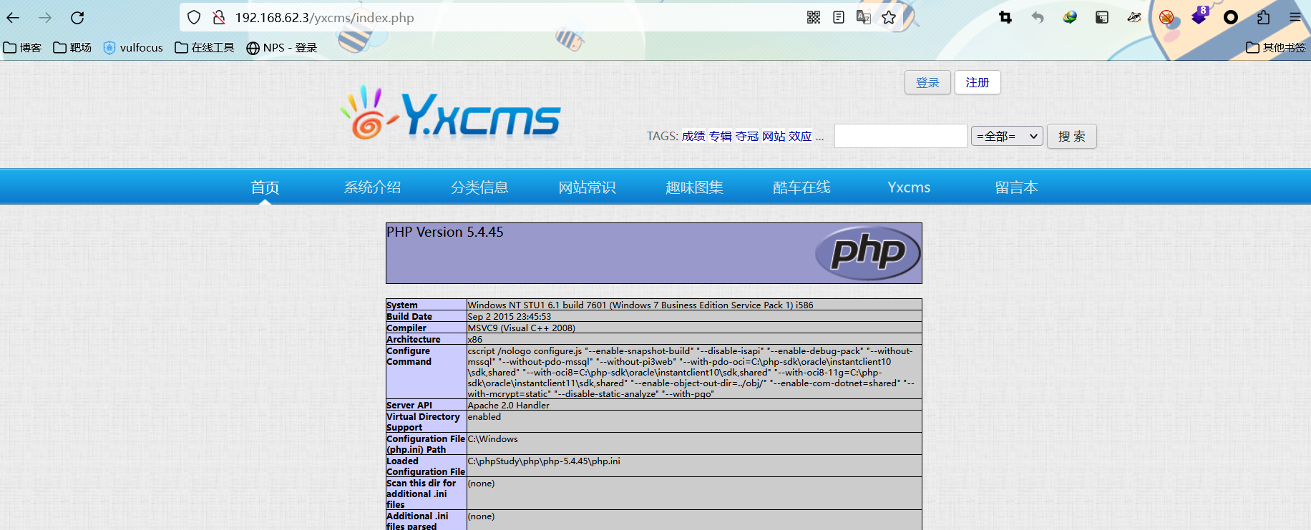The height and width of the screenshot is (530, 1311).
Task: Click the grey undo arrow toolbar icon
Action: (x=1038, y=18)
